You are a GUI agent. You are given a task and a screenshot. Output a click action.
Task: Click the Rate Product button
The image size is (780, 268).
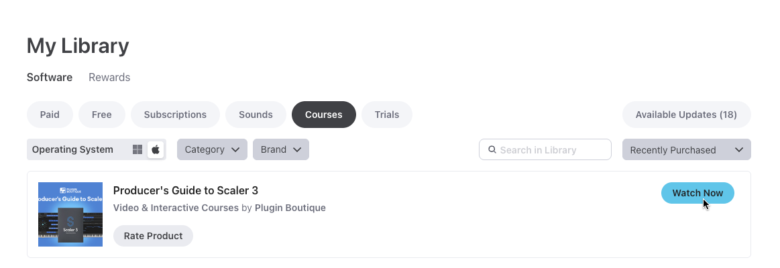coord(153,236)
